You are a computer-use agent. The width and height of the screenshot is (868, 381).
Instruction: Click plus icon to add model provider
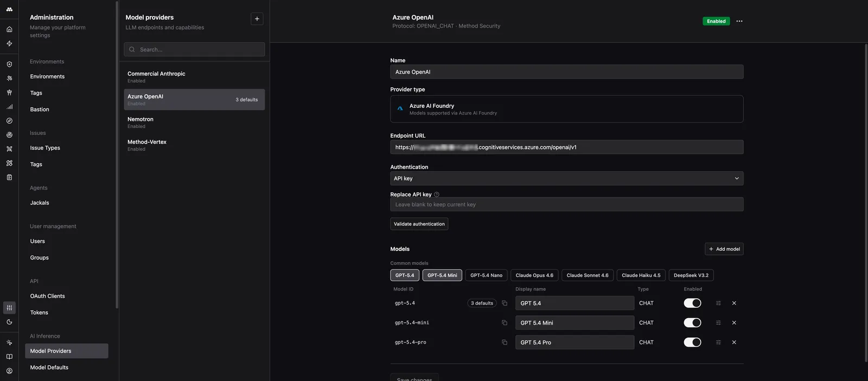pos(257,19)
